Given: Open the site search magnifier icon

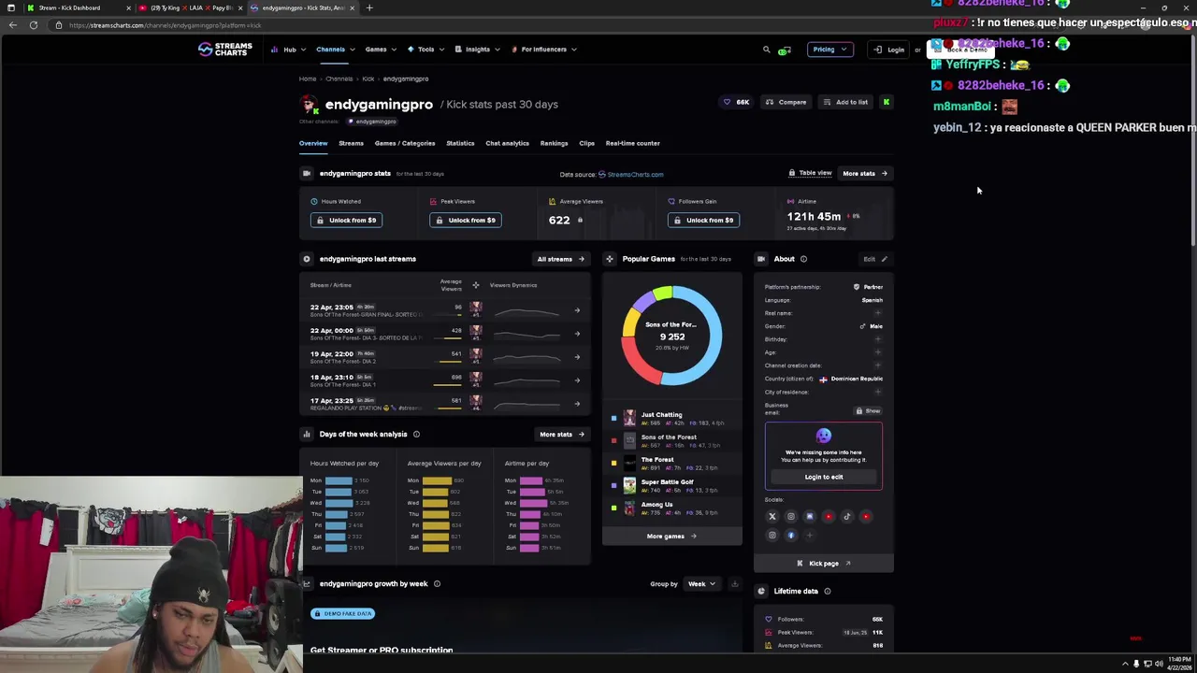Looking at the screenshot, I should 766,50.
